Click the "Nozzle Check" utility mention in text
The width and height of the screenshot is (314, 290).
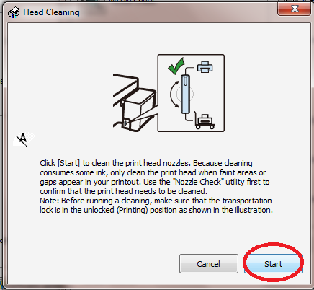(x=198, y=182)
